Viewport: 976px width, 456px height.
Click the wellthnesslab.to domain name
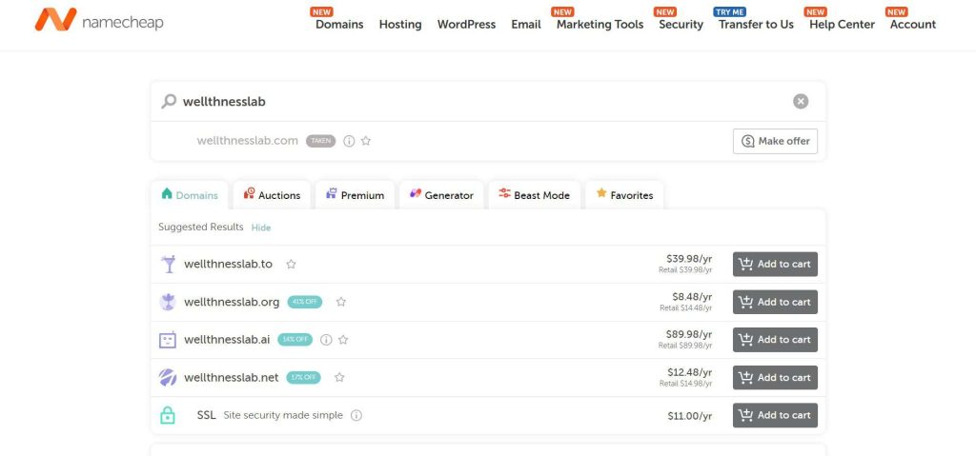229,264
